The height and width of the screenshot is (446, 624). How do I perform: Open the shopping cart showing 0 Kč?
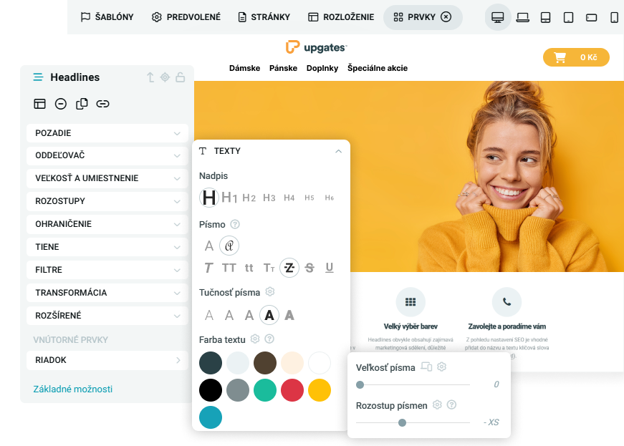point(576,57)
